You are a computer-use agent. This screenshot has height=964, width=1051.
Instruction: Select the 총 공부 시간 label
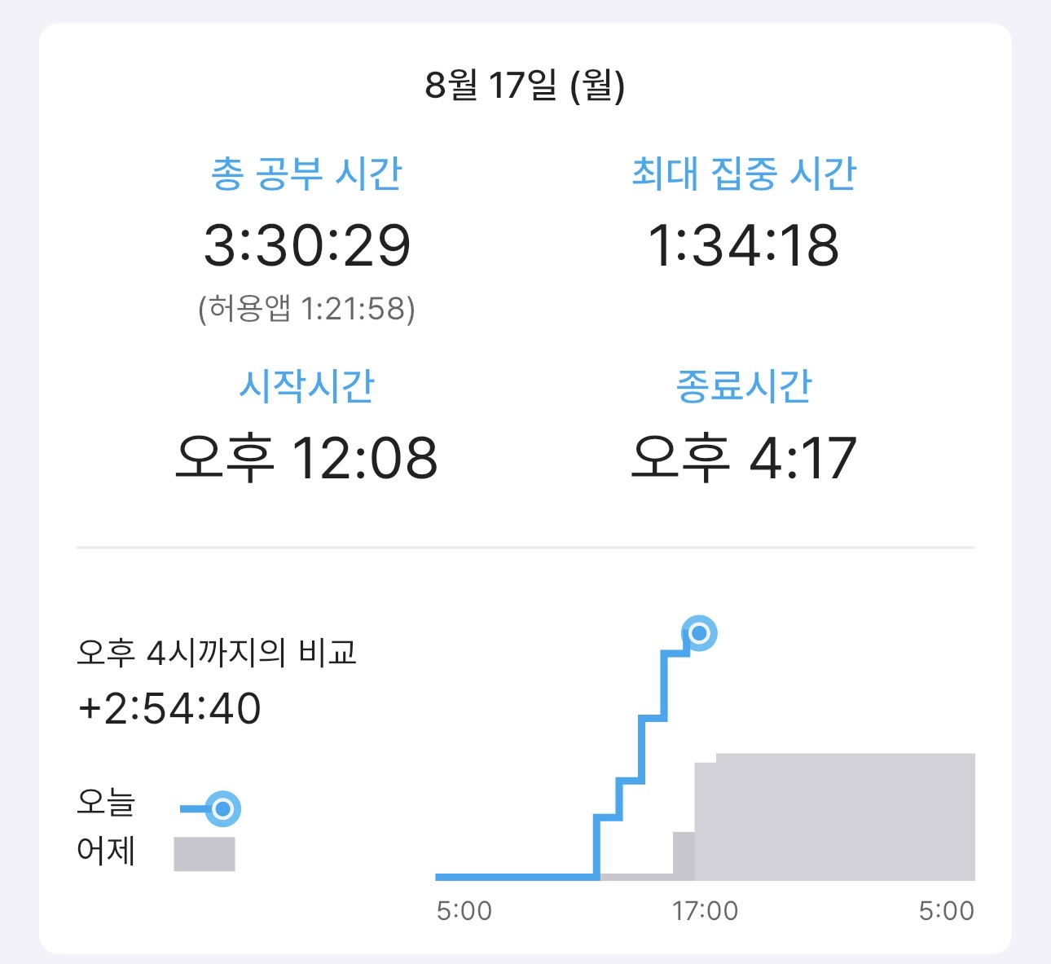tap(306, 174)
